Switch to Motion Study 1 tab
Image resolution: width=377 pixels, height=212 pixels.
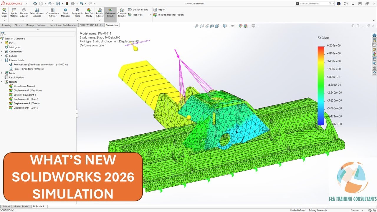click(22, 206)
